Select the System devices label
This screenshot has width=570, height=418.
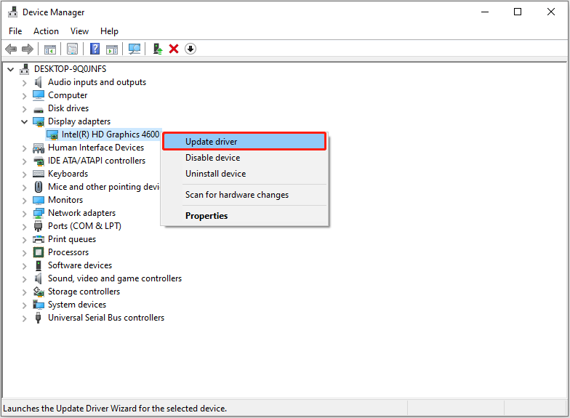click(x=77, y=305)
